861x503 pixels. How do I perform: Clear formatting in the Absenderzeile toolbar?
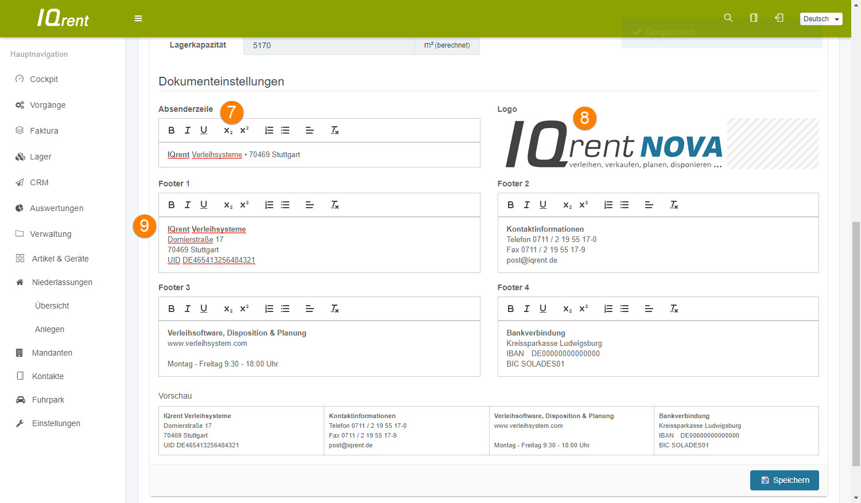click(x=335, y=130)
